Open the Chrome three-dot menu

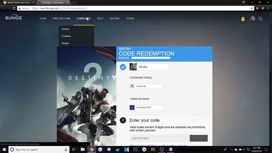point(268,8)
